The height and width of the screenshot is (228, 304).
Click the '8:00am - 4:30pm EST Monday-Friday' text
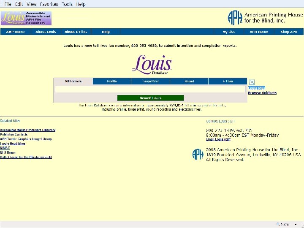tap(242, 135)
